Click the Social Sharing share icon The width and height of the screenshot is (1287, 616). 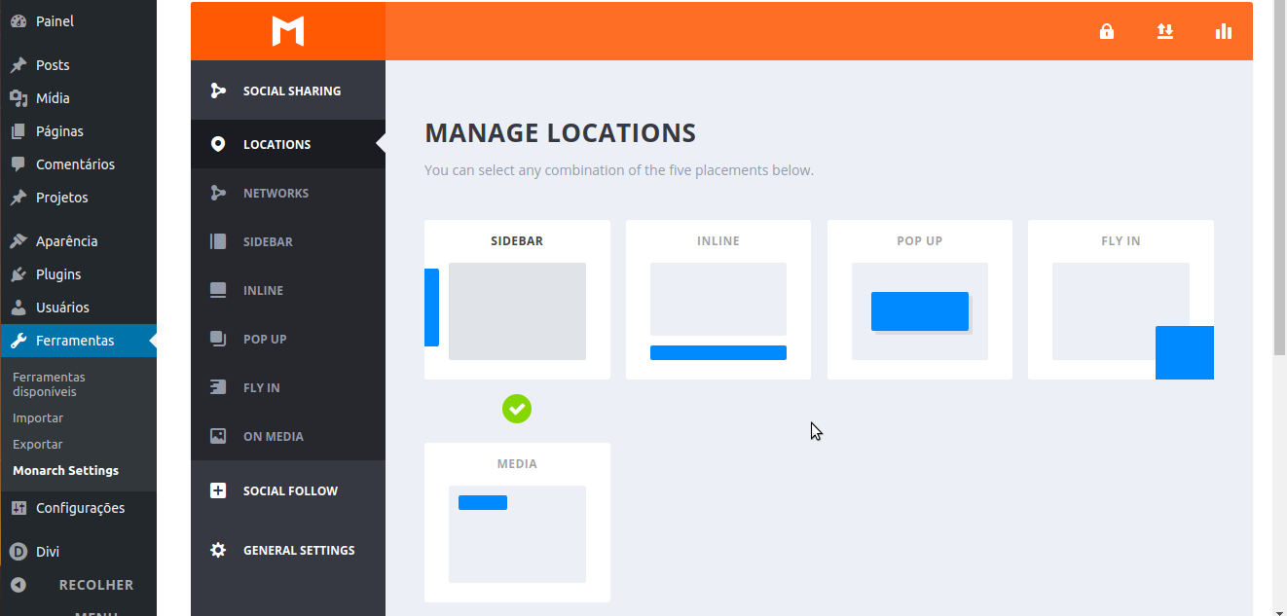coord(218,91)
